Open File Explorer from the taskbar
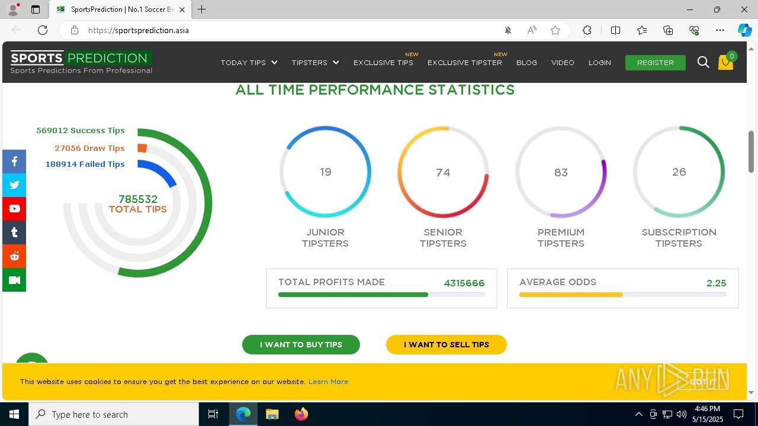Image resolution: width=758 pixels, height=426 pixels. tap(272, 414)
